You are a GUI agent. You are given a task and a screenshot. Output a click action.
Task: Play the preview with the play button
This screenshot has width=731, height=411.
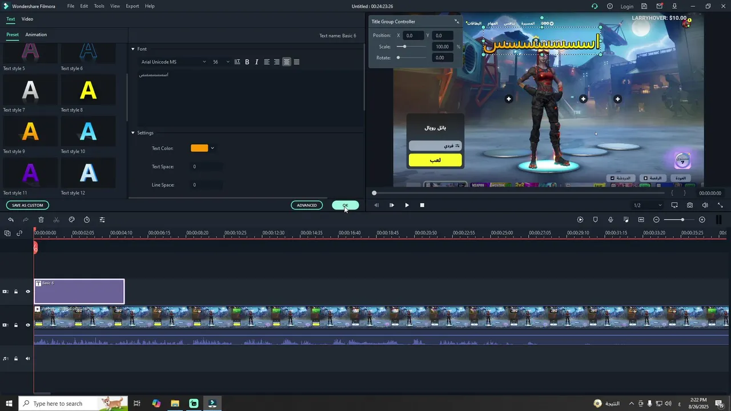point(407,205)
